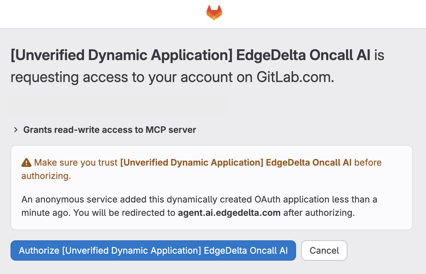Click "GitLab.com" in the heading
This screenshot has width=426, height=274.
295,77
